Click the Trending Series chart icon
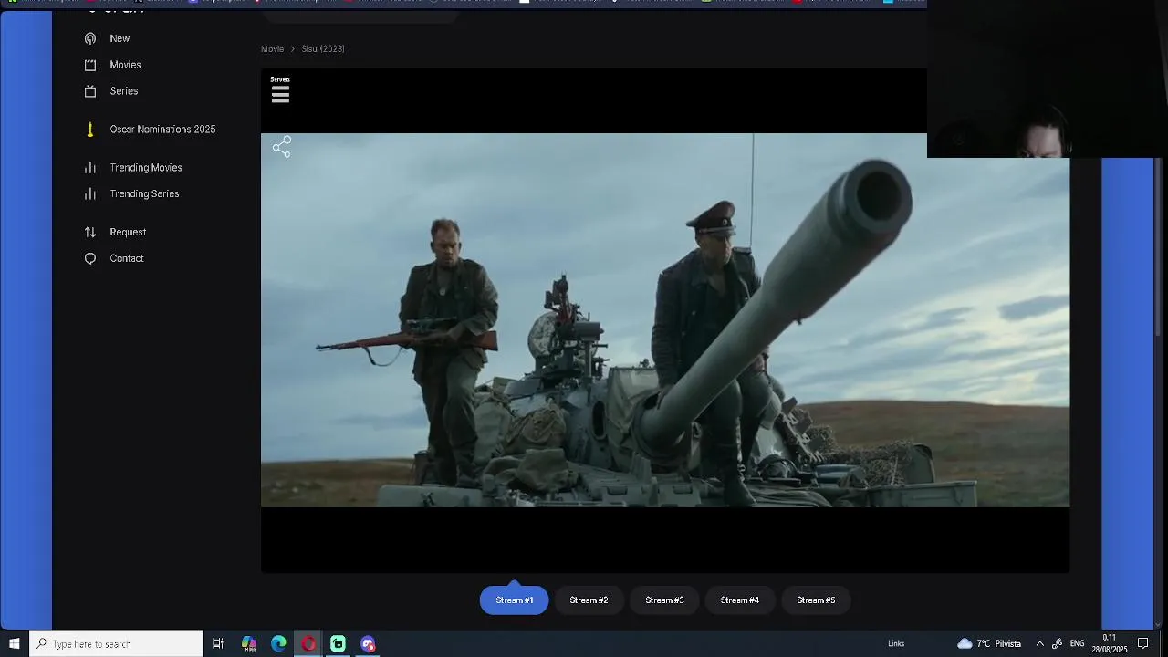Image resolution: width=1168 pixels, height=657 pixels. 90,193
